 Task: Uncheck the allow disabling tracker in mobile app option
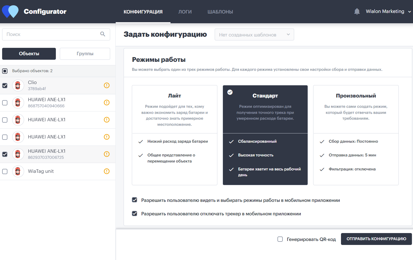point(134,213)
